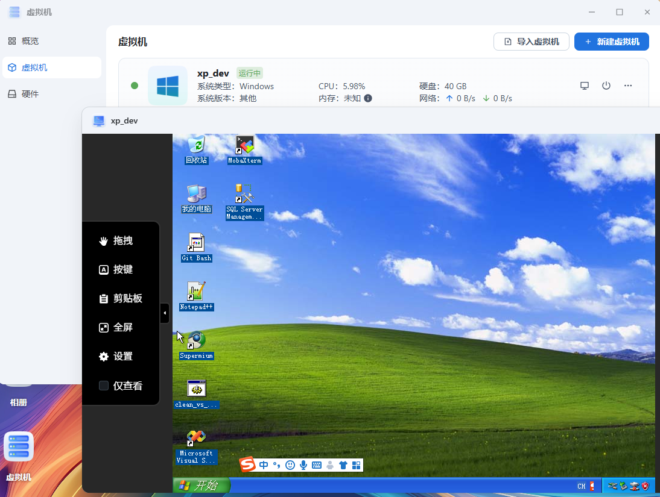660x497 pixels.
Task: Collapse the console side panel arrow
Action: [x=165, y=313]
